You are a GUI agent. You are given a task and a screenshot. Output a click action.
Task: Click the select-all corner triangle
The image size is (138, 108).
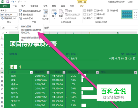(x=3, y=33)
